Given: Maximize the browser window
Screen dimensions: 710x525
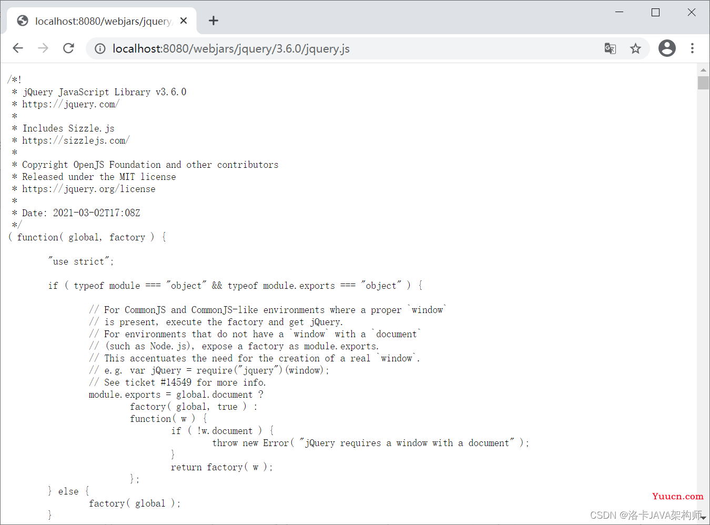Looking at the screenshot, I should point(655,12).
